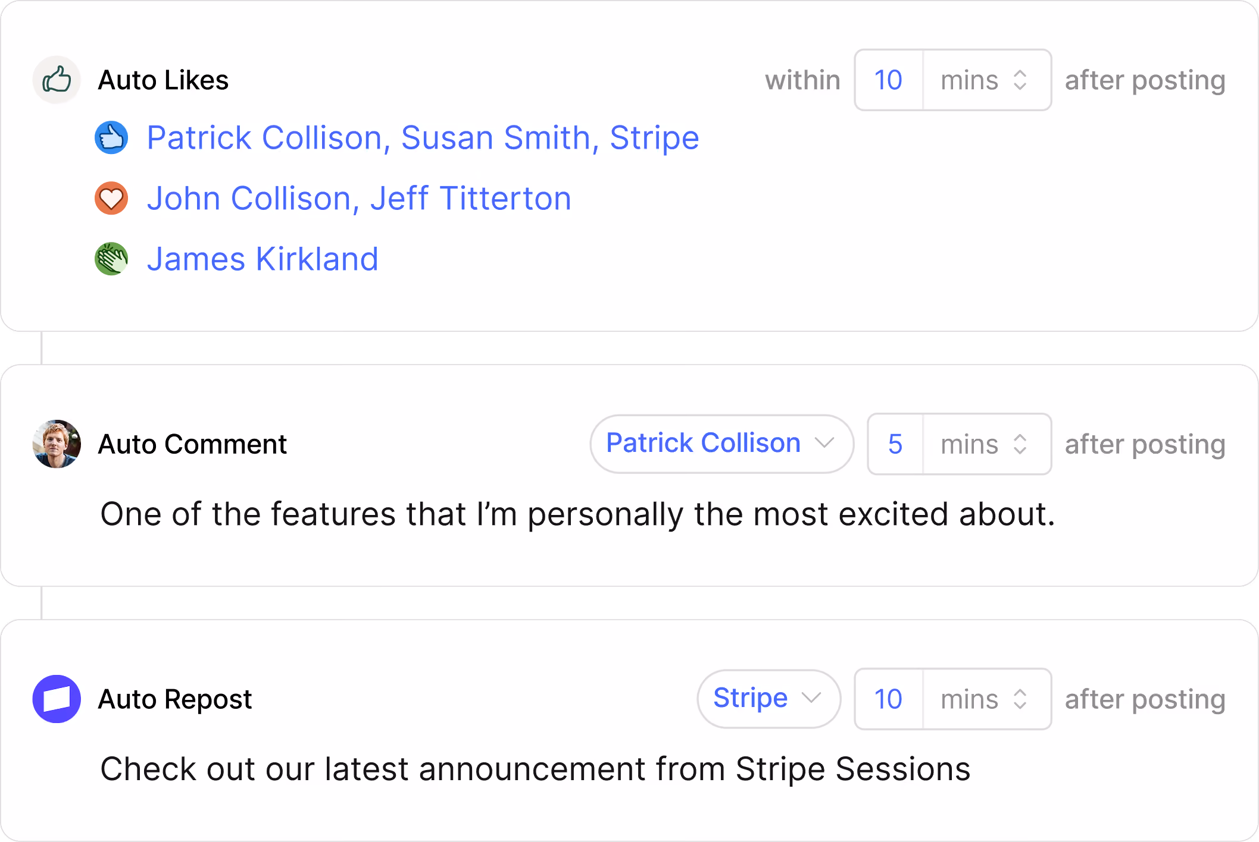Click the Auto Repost heading
The height and width of the screenshot is (842, 1259).
(x=175, y=699)
